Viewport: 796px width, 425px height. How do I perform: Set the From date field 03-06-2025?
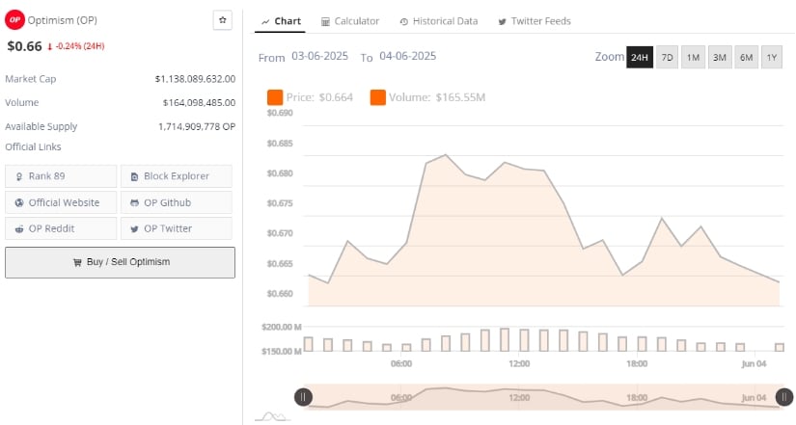click(x=319, y=56)
